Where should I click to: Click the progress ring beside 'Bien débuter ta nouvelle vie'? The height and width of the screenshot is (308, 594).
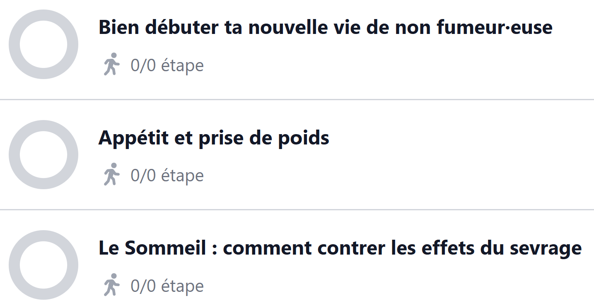[43, 44]
